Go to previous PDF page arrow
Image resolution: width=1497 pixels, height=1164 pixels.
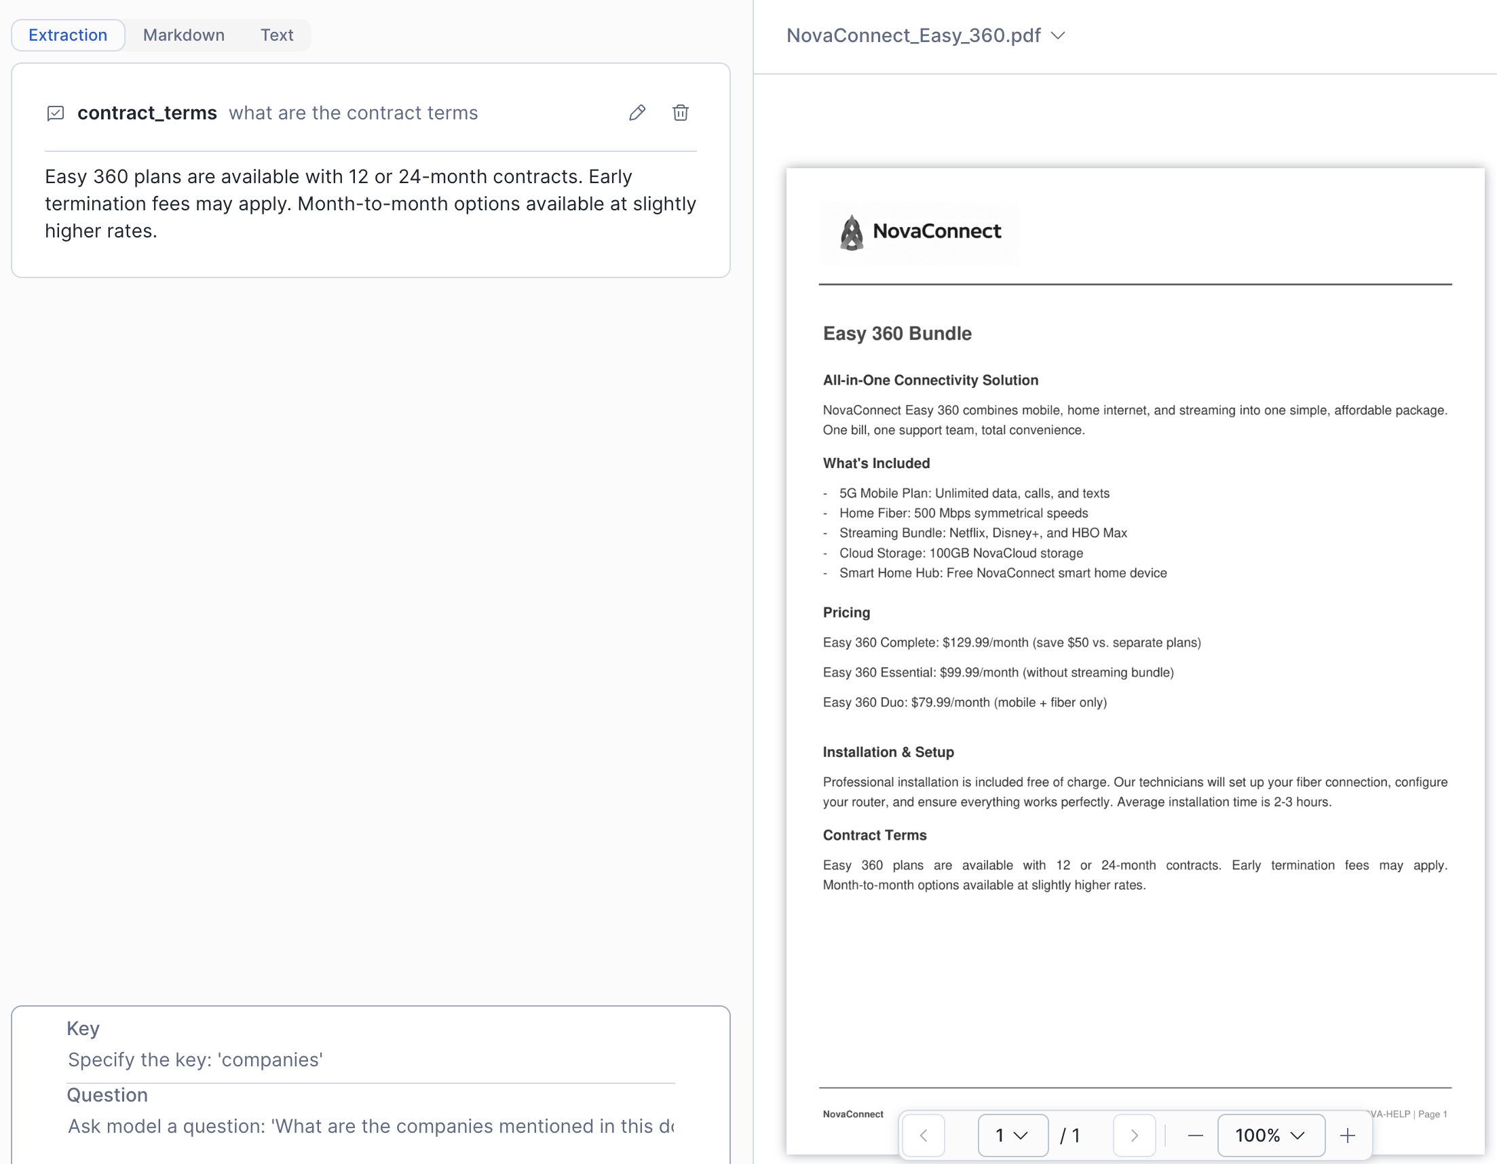point(924,1136)
